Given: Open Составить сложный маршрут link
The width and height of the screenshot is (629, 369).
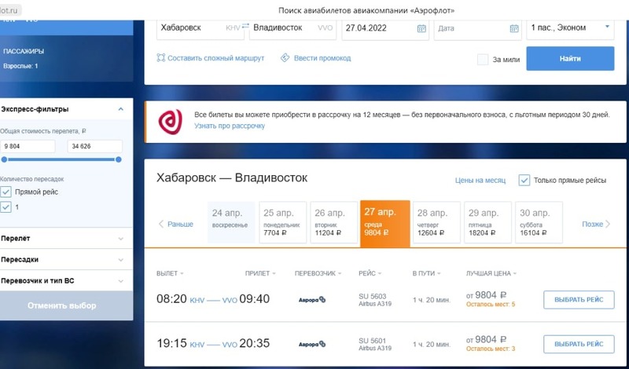Looking at the screenshot, I should pos(215,58).
